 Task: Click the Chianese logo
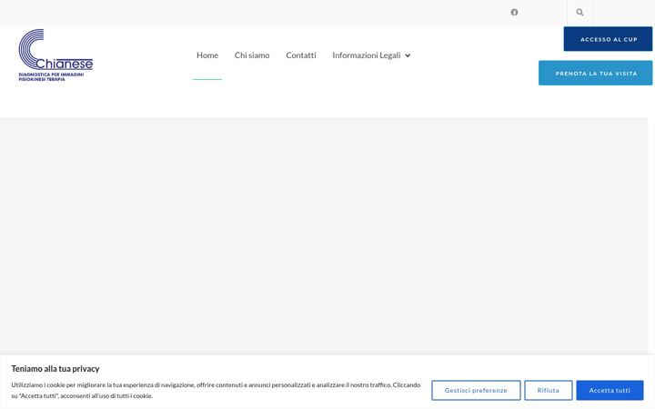coord(55,55)
